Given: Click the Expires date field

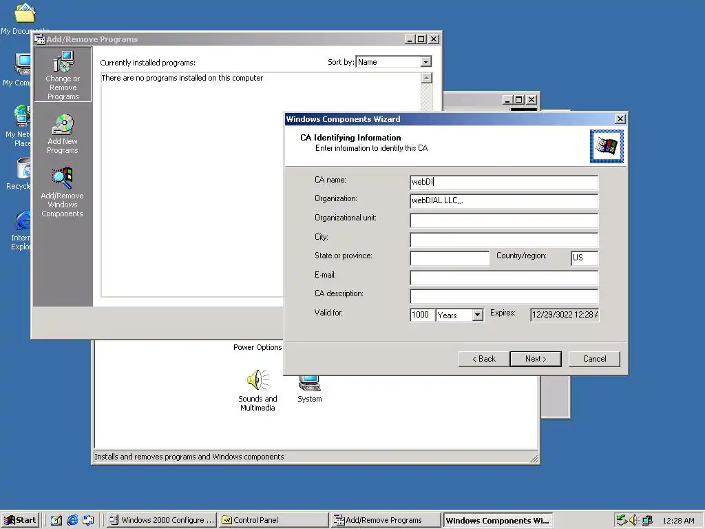Looking at the screenshot, I should tap(565, 315).
